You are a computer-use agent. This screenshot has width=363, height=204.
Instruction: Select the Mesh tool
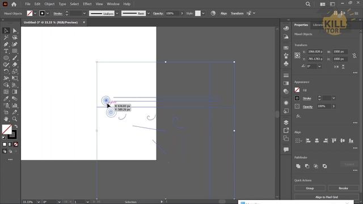(x=6, y=92)
